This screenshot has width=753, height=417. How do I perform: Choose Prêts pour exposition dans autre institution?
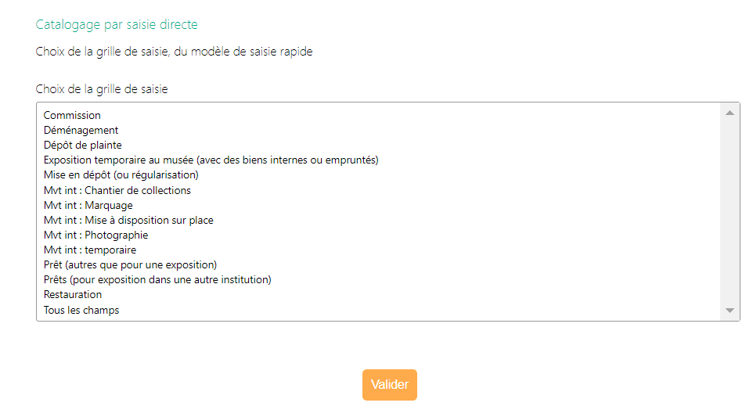pos(157,279)
